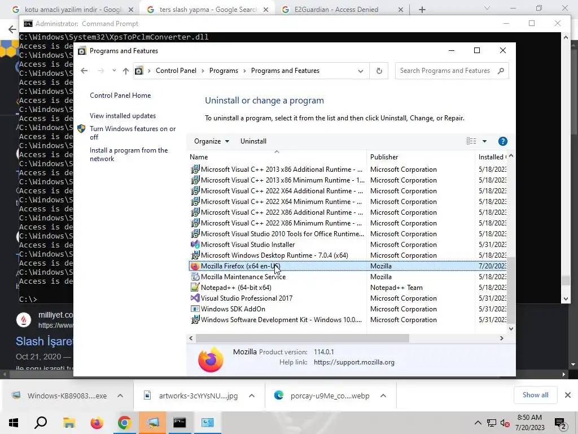Click the Mozilla Maintenance Service row icon

tap(195, 277)
